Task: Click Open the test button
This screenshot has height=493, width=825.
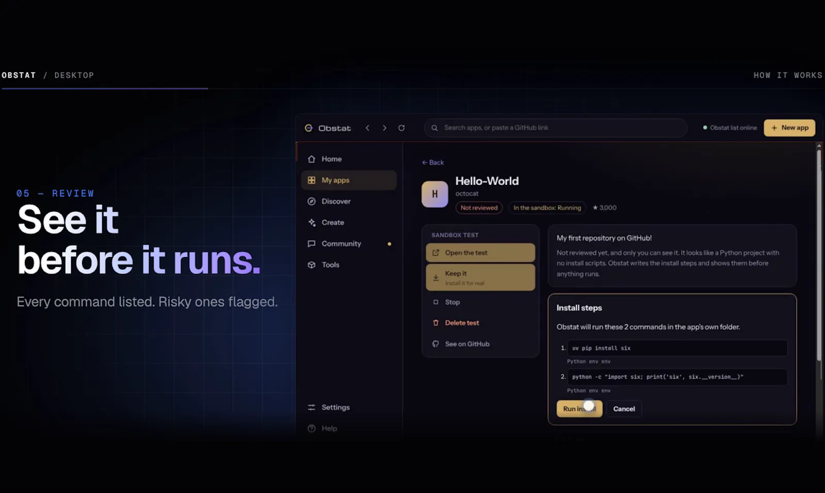Action: [481, 253]
